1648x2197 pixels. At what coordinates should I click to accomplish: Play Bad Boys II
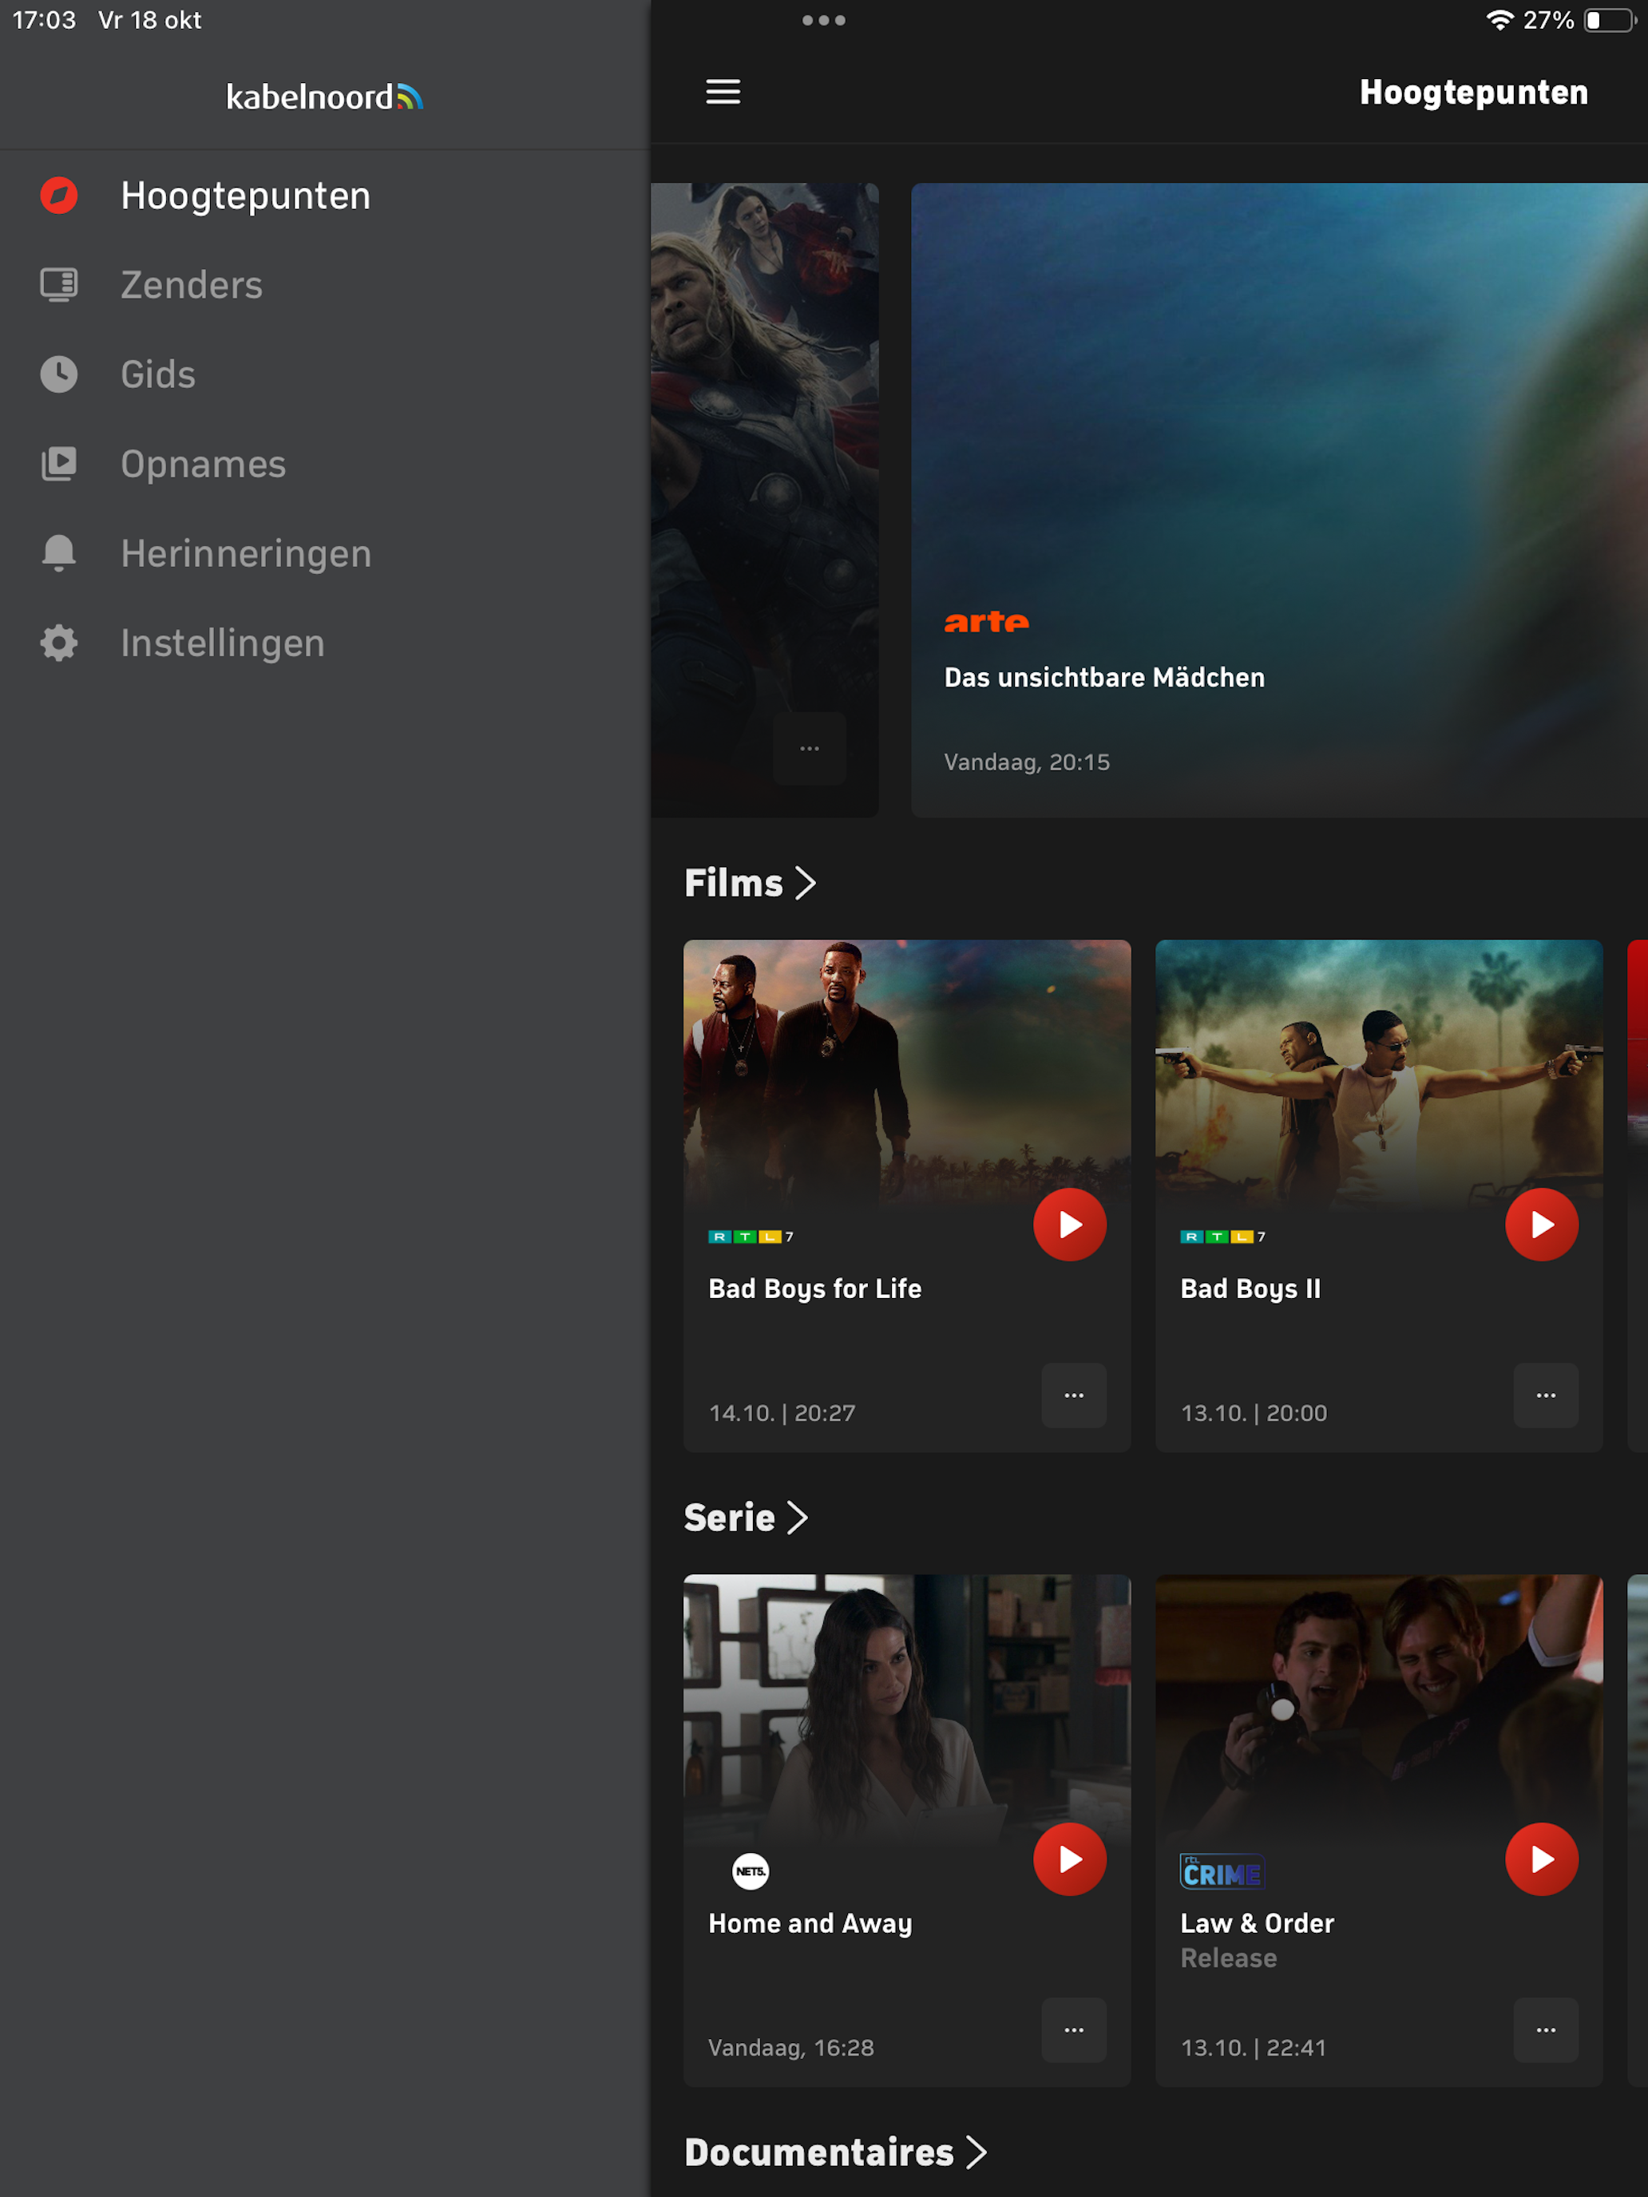pyautogui.click(x=1542, y=1225)
